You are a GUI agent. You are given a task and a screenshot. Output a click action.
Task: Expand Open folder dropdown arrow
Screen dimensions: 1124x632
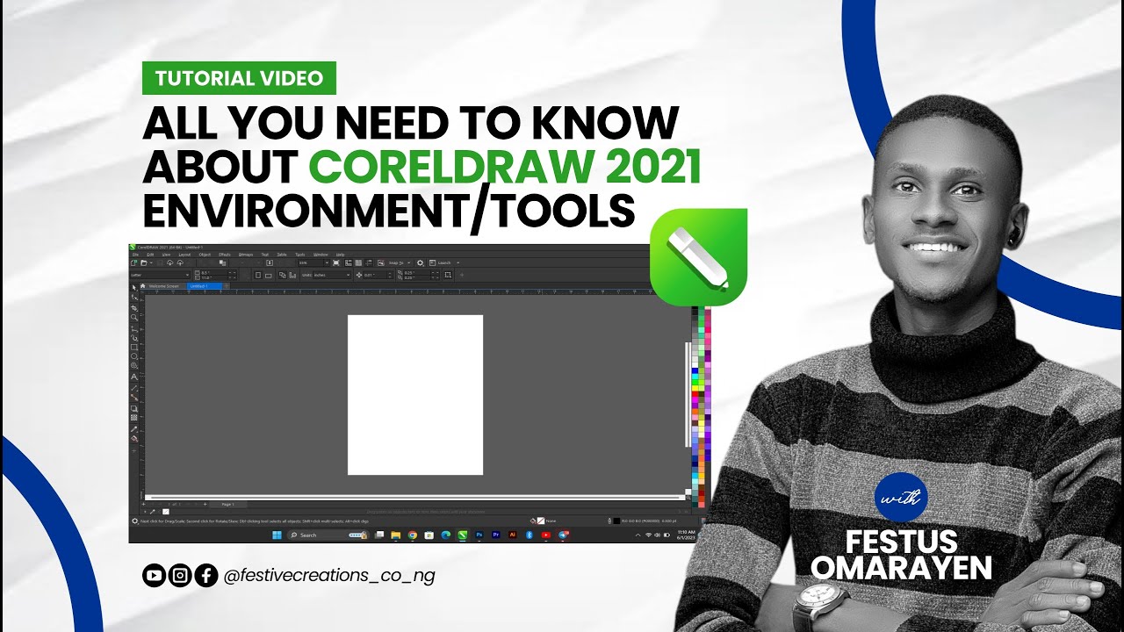click(x=151, y=262)
